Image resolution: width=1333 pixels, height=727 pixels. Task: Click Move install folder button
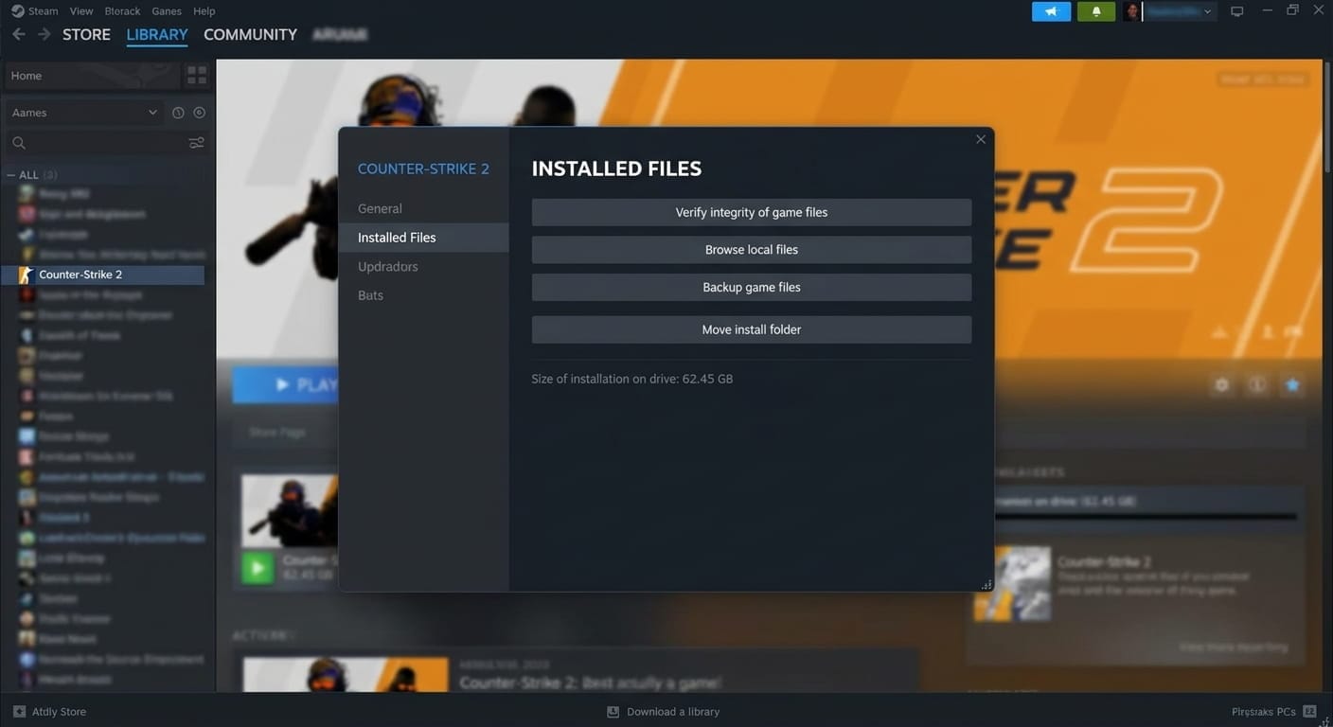point(752,329)
